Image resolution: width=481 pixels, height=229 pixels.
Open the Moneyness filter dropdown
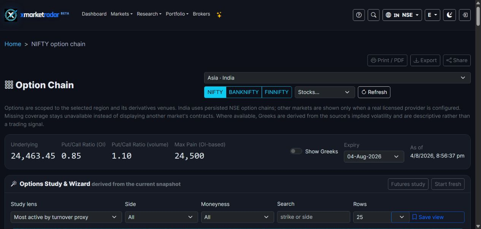click(237, 217)
